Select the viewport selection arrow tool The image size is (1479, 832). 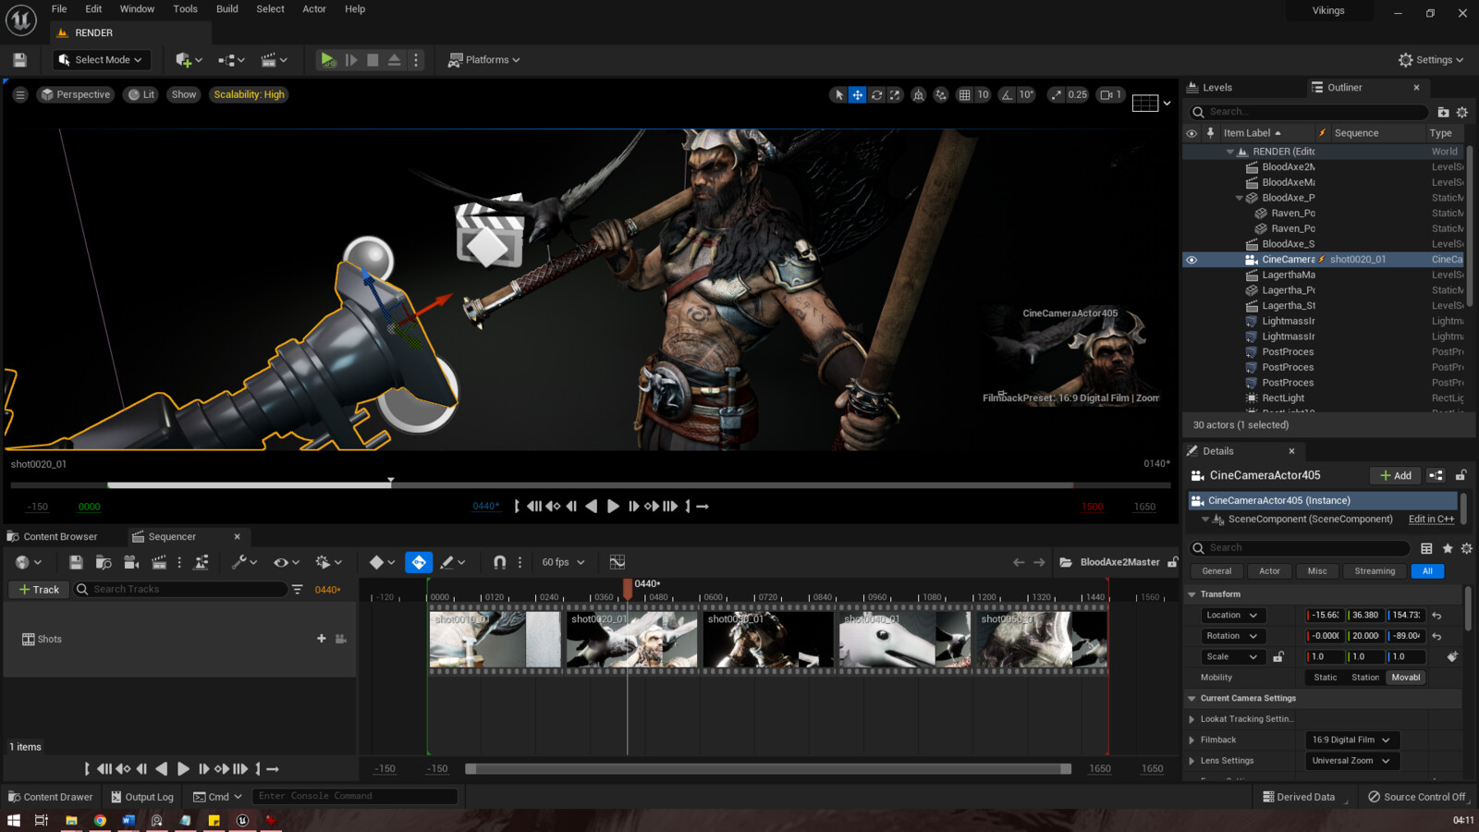839,94
